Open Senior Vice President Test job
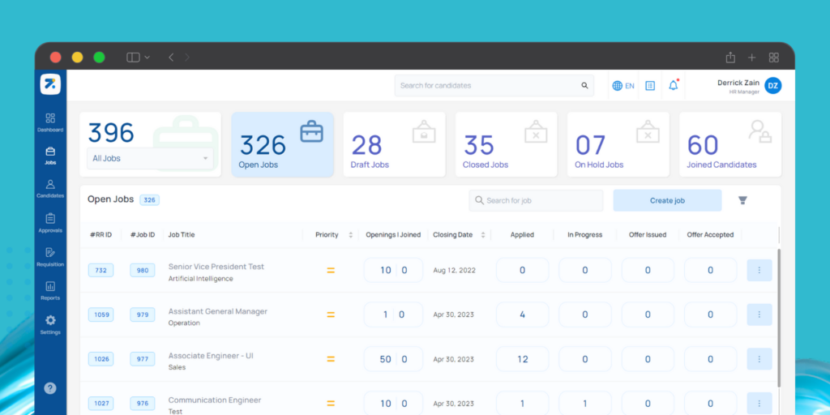 click(216, 267)
